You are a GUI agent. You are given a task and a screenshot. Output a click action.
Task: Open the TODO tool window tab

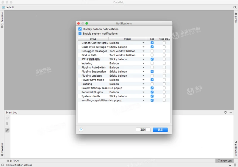(x=13, y=161)
